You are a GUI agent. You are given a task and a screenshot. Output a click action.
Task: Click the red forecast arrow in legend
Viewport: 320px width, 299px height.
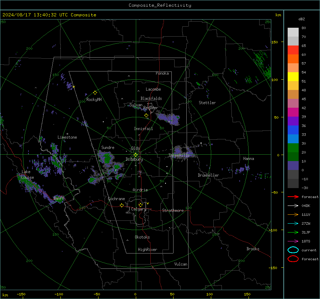[x=293, y=197]
